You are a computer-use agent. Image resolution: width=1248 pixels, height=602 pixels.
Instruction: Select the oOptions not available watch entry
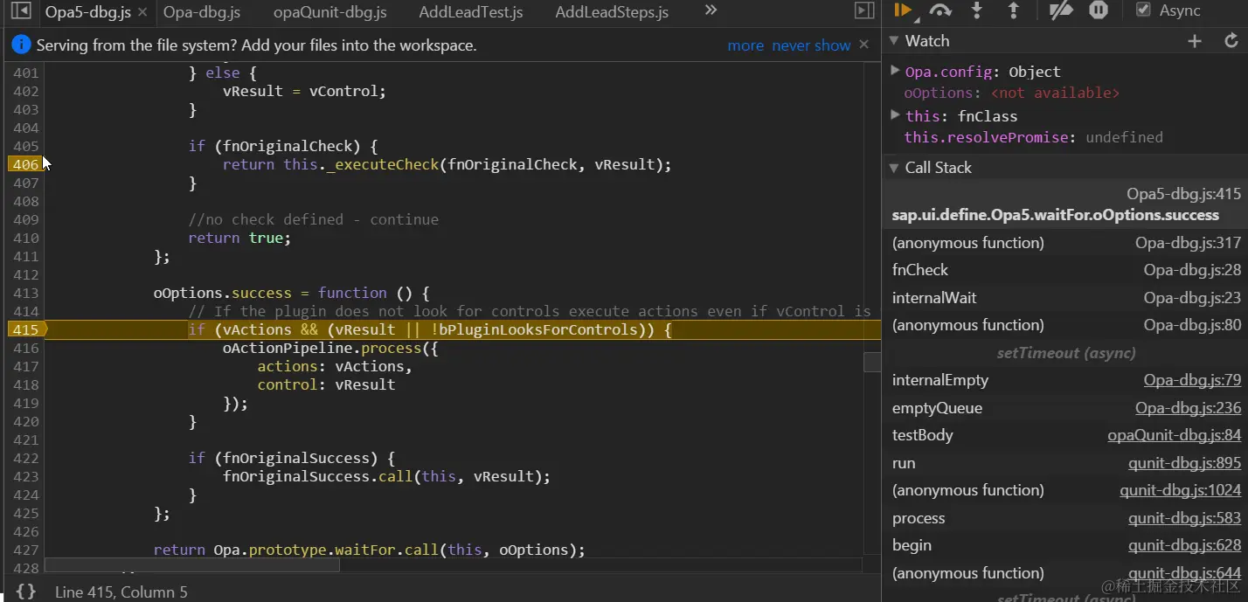point(1011,93)
